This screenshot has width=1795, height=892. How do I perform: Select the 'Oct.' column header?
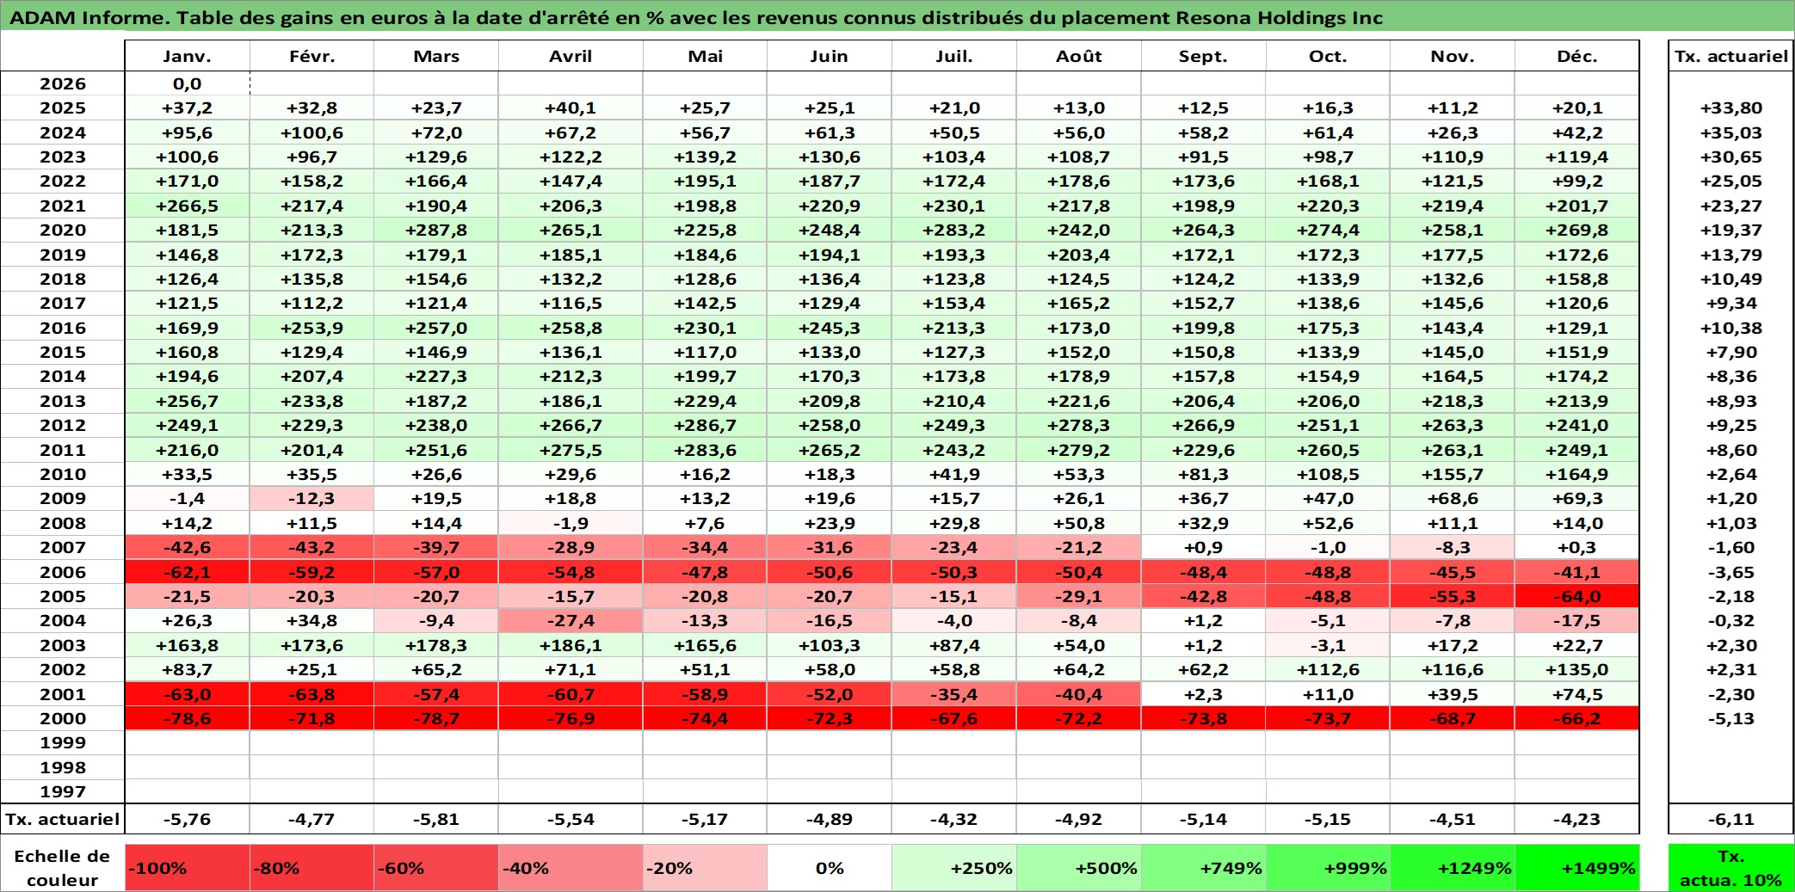click(x=1328, y=56)
